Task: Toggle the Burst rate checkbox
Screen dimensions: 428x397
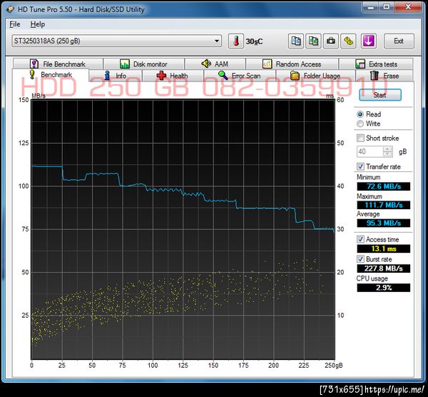Action: tap(360, 259)
